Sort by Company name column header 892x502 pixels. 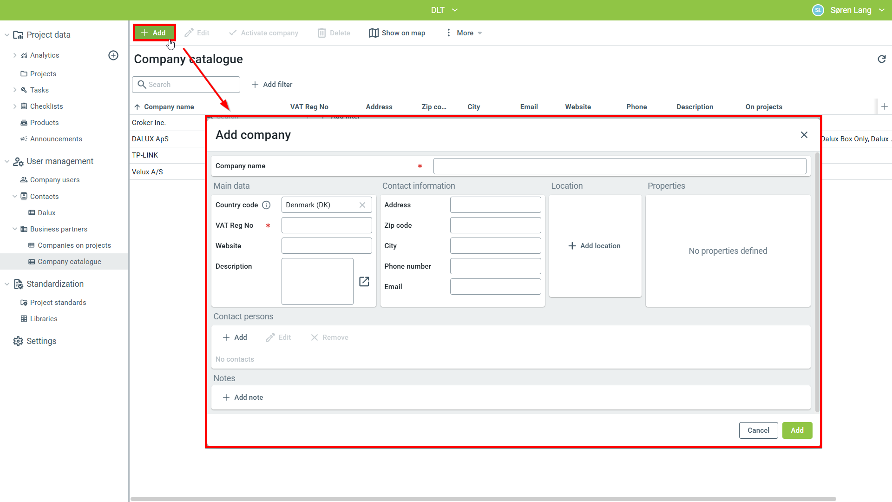coord(169,107)
